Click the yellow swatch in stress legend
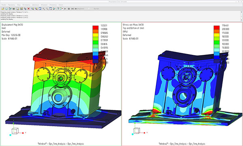Screen dimensions: 243x146 click(x=217, y=35)
